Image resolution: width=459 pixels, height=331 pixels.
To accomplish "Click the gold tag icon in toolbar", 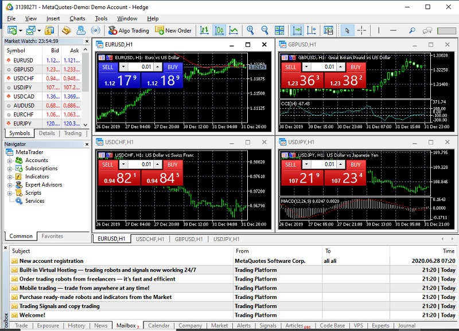I will coord(67,30).
